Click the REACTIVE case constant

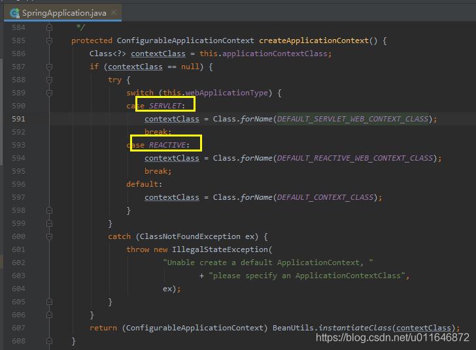point(168,145)
